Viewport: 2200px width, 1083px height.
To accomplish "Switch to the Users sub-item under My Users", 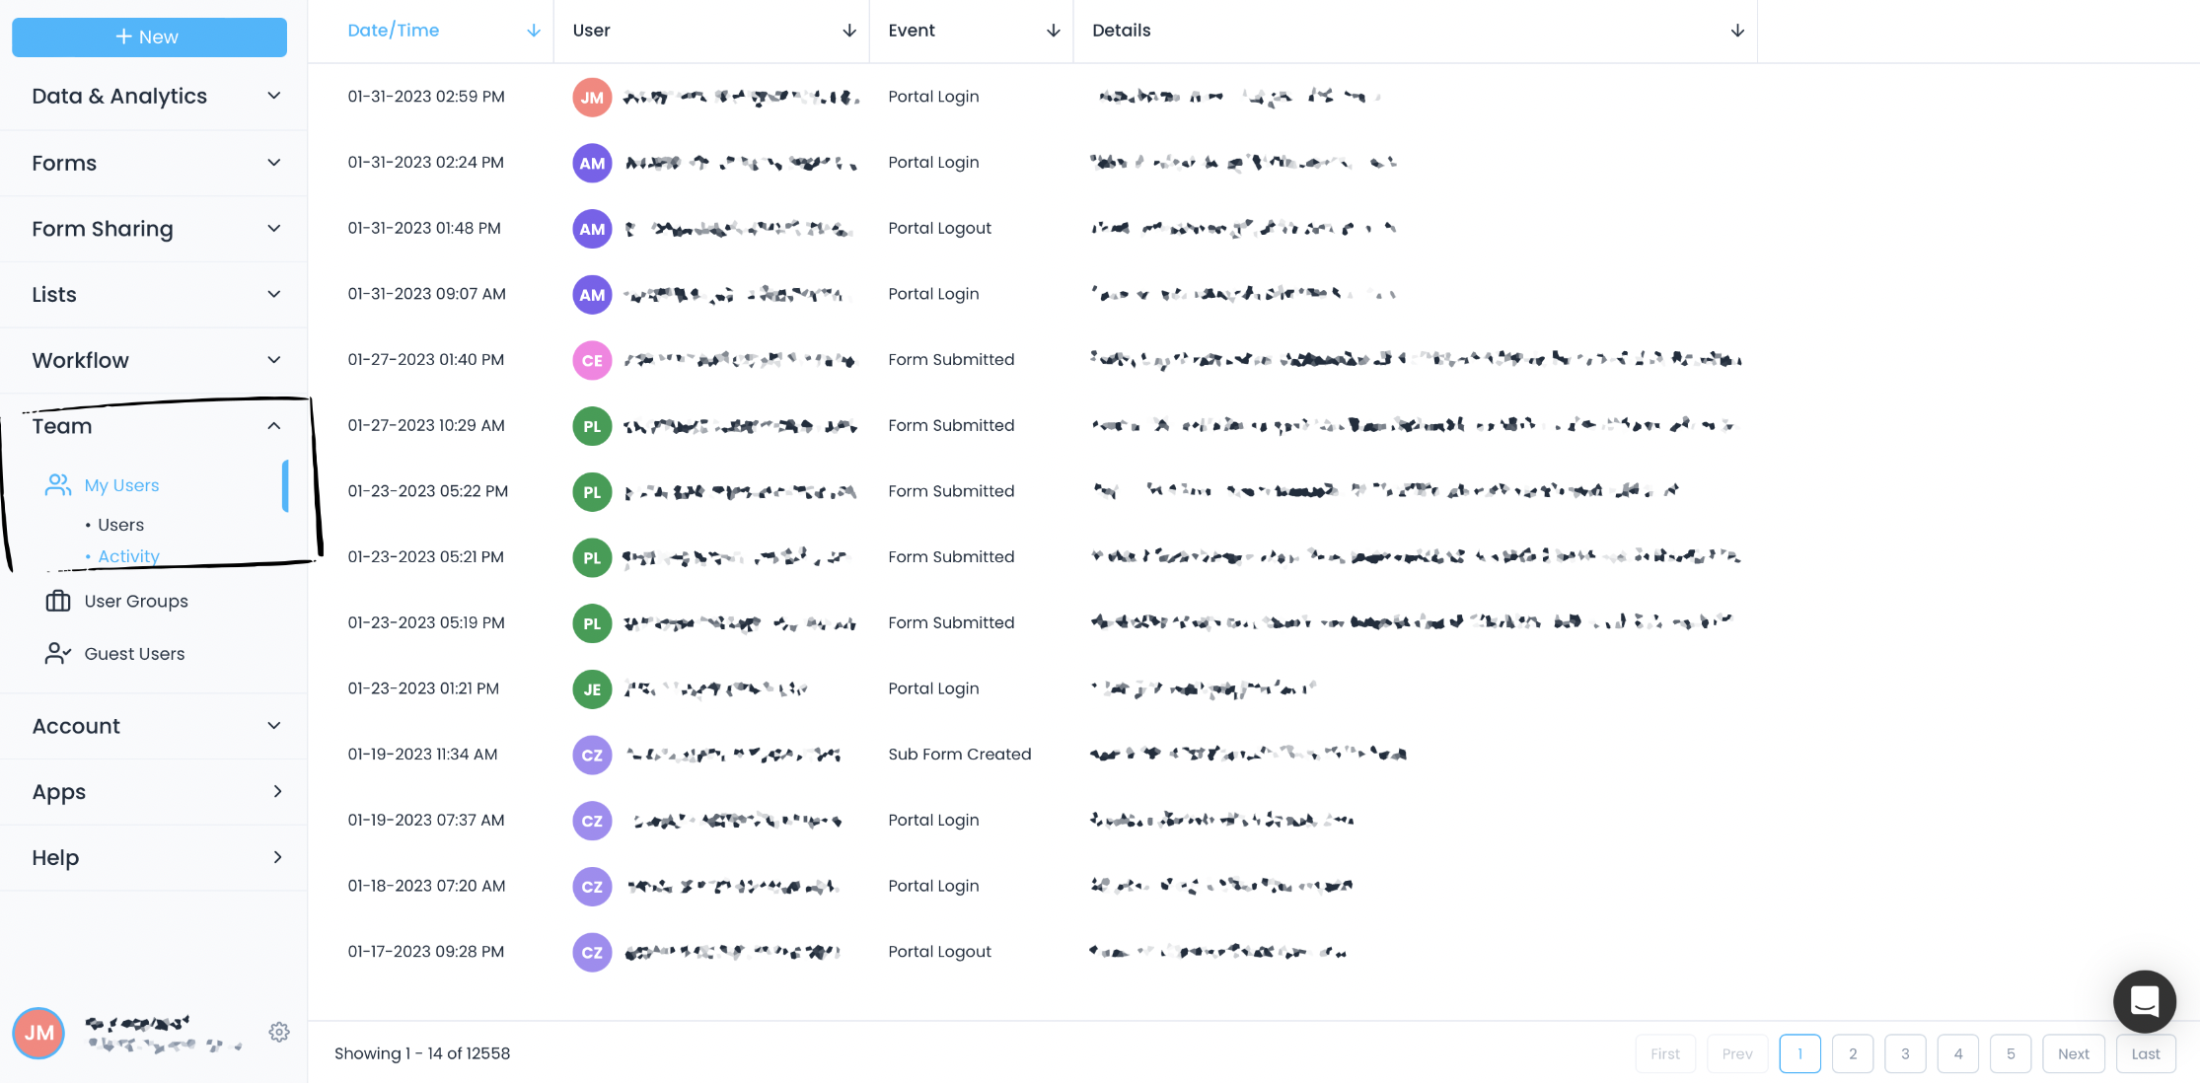I will (x=120, y=524).
